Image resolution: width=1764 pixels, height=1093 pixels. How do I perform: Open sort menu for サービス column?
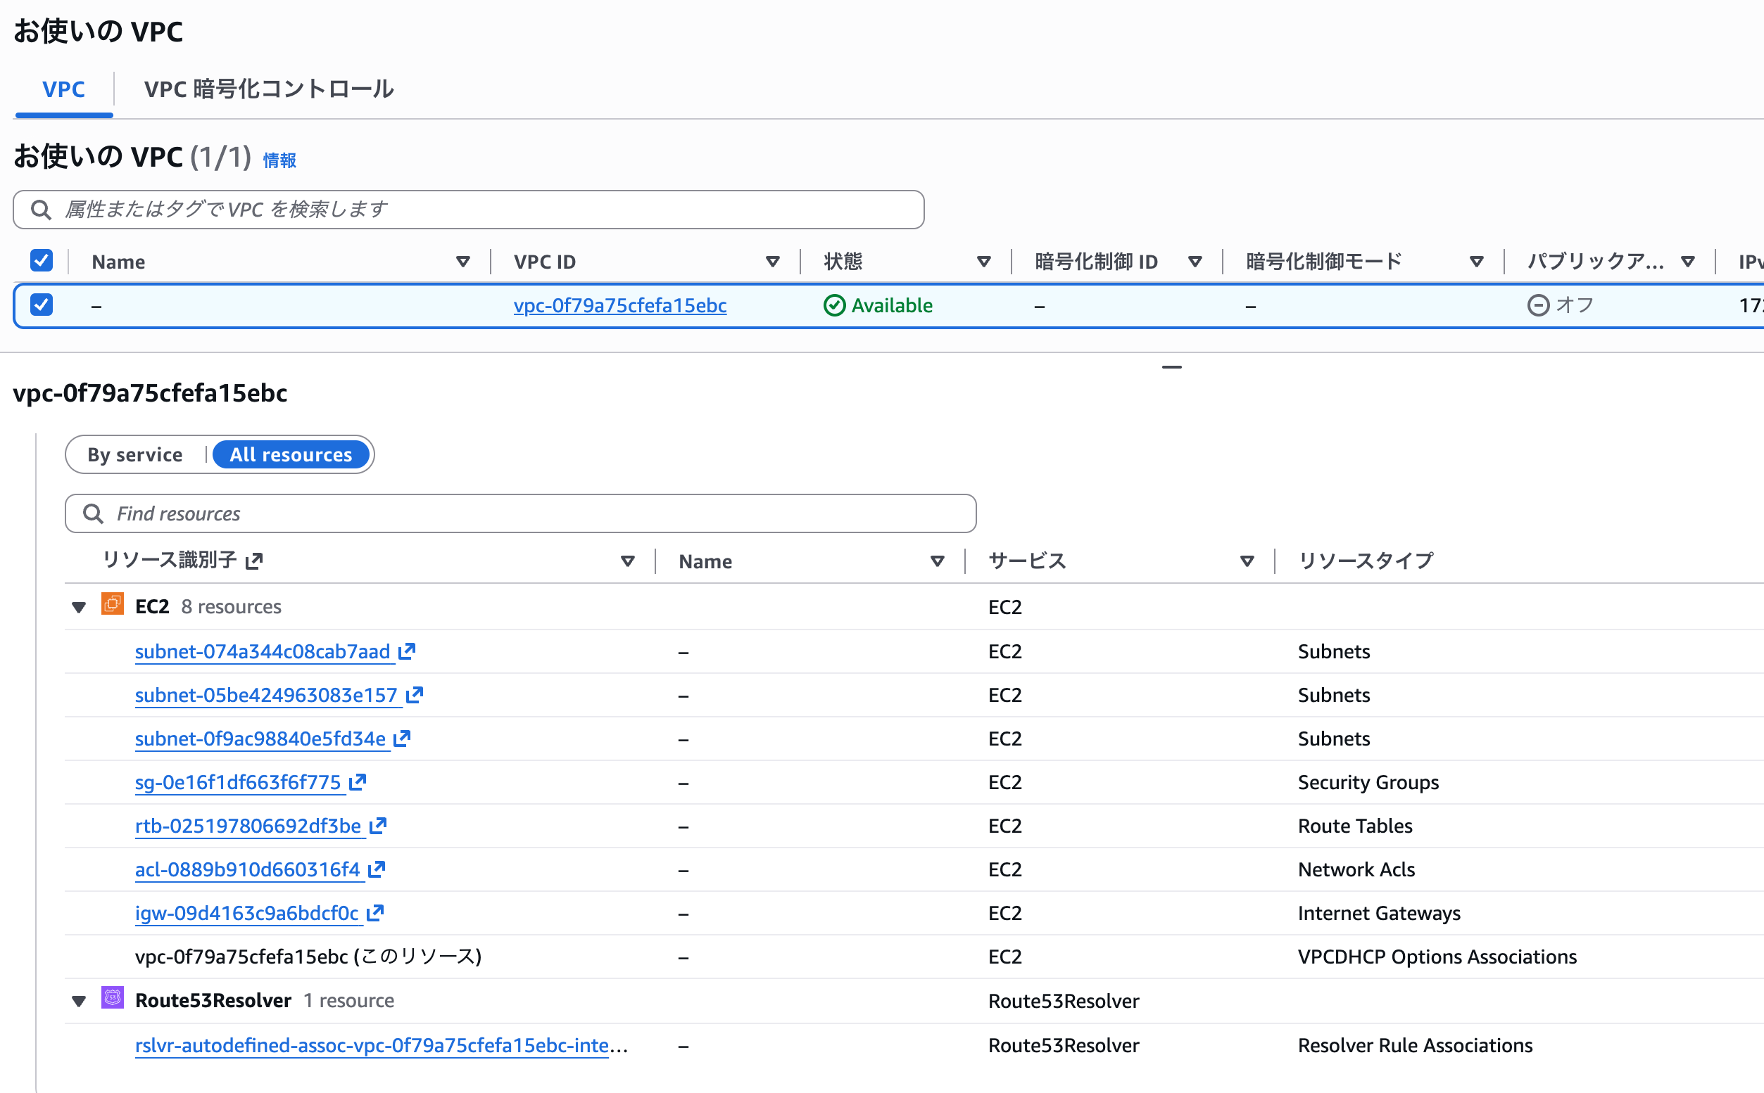[x=1247, y=561]
